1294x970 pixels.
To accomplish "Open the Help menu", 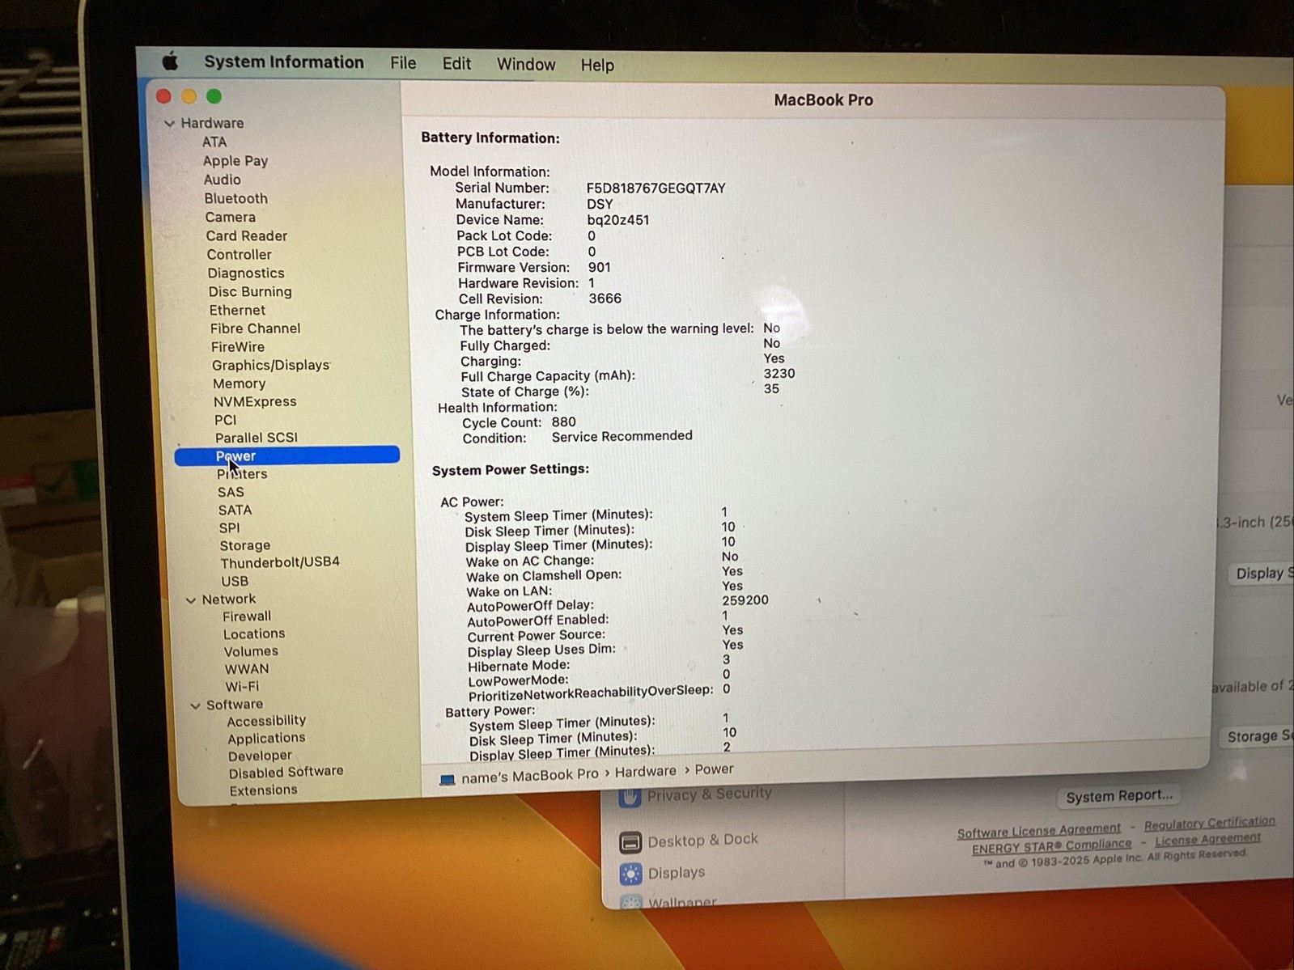I will coord(597,66).
